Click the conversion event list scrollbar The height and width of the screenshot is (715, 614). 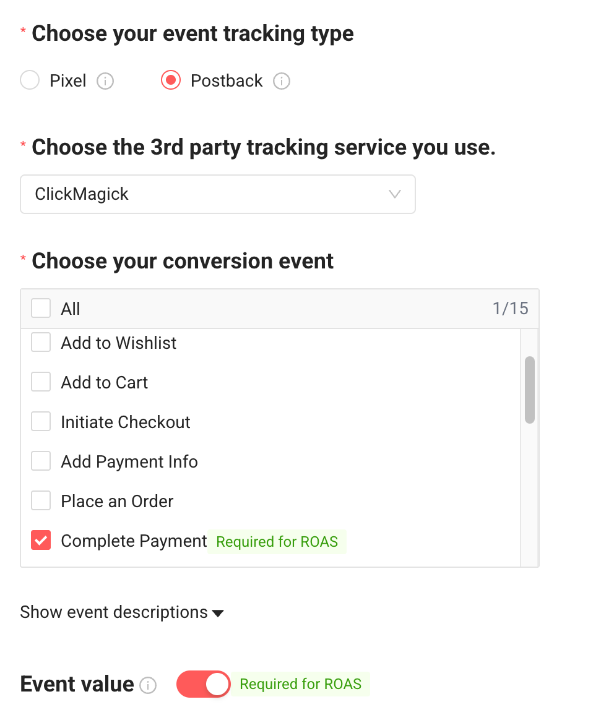[529, 390]
